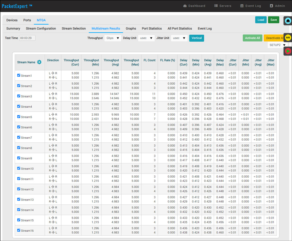
Task: Deselect the Stream12 checkbox
Action: (19, 189)
